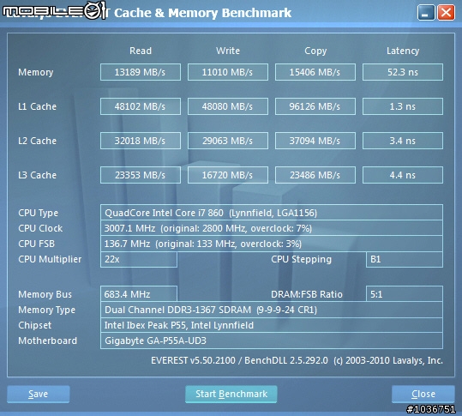Screen dimensions: 462x416
Task: Click Chipset field Intel Ibex Peak P55
Action: [272, 325]
